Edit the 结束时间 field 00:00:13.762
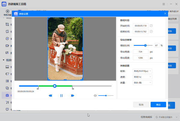The width and height of the screenshot is (180, 121). coord(141,31)
